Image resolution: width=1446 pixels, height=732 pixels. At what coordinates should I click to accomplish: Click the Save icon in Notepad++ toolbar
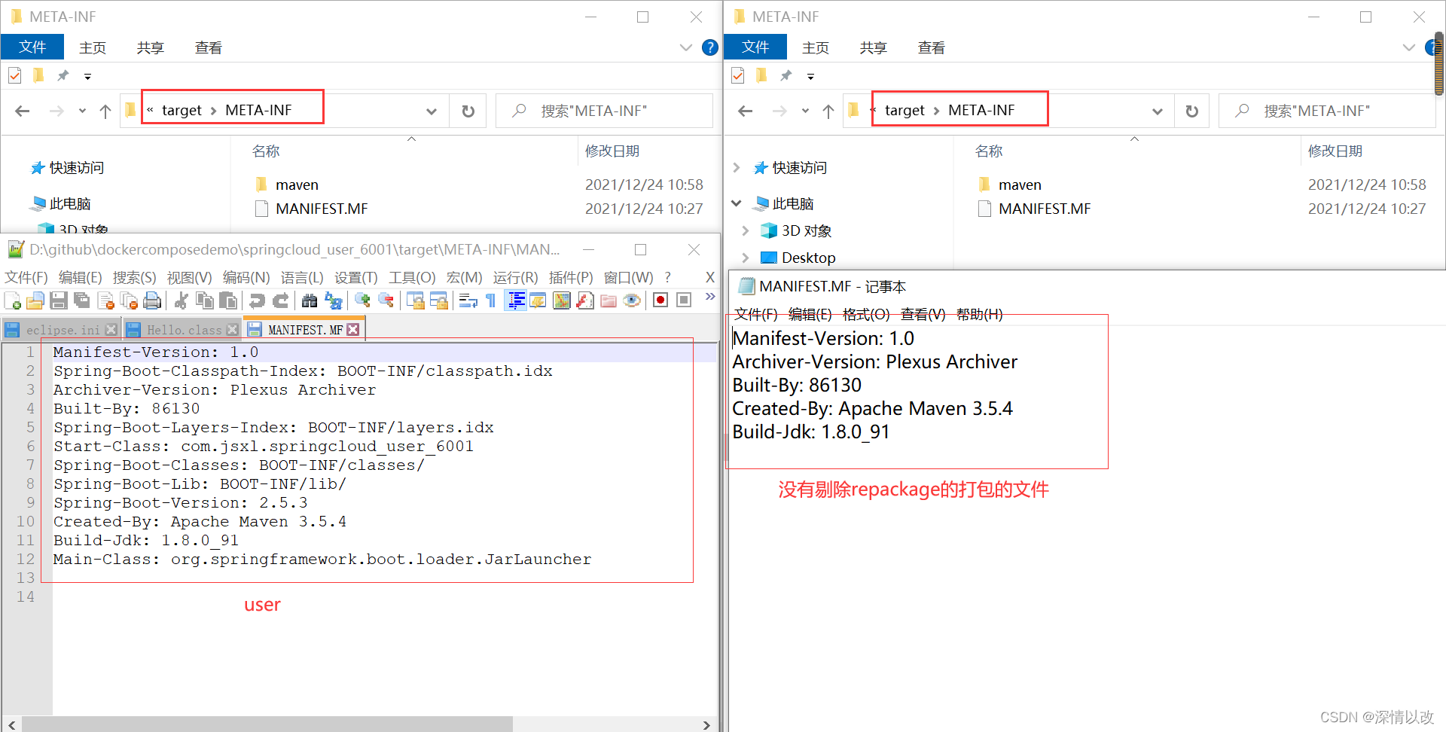tap(59, 301)
